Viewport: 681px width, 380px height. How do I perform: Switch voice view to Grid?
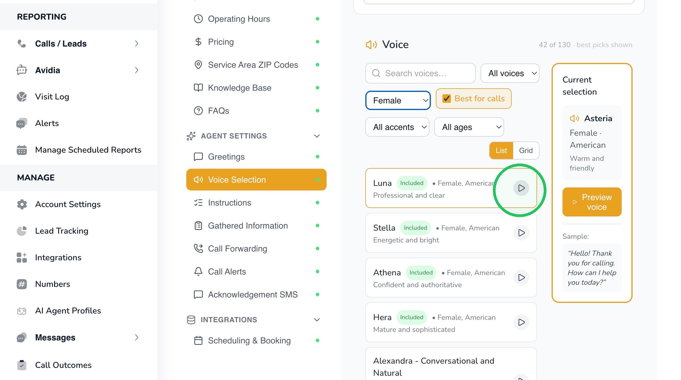526,151
